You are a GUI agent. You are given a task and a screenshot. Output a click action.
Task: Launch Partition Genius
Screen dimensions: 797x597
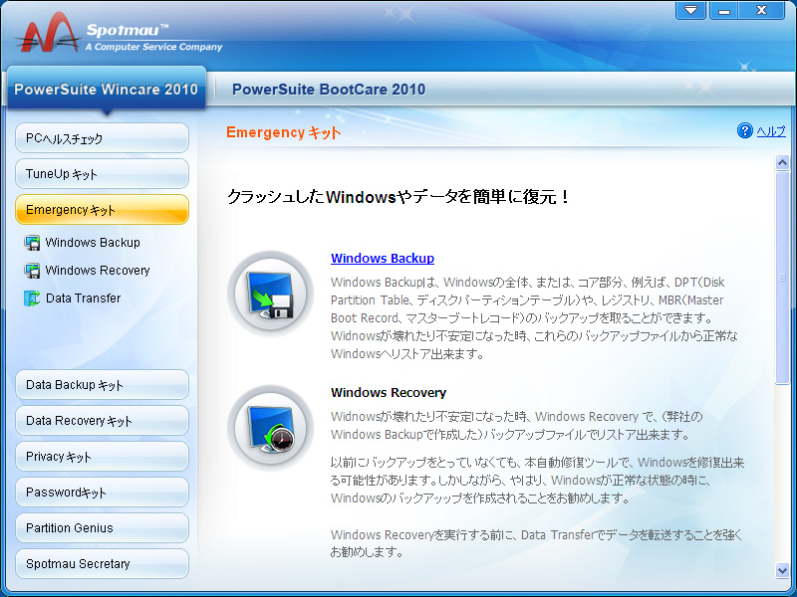pyautogui.click(x=103, y=528)
